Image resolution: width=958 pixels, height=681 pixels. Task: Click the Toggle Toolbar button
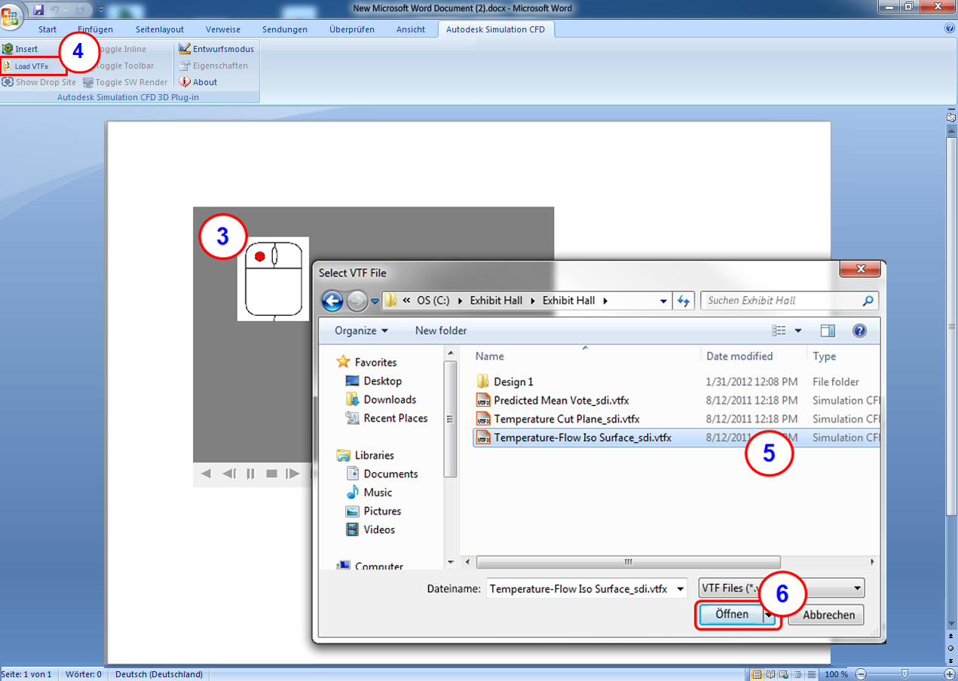[x=125, y=66]
